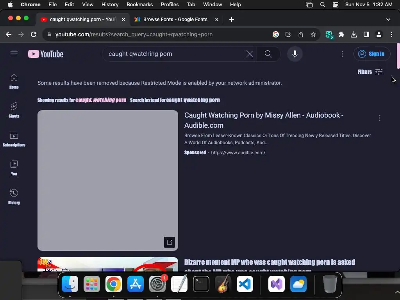Open the Extensions puzzle icon
Image resolution: width=400 pixels, height=300 pixels.
click(341, 34)
